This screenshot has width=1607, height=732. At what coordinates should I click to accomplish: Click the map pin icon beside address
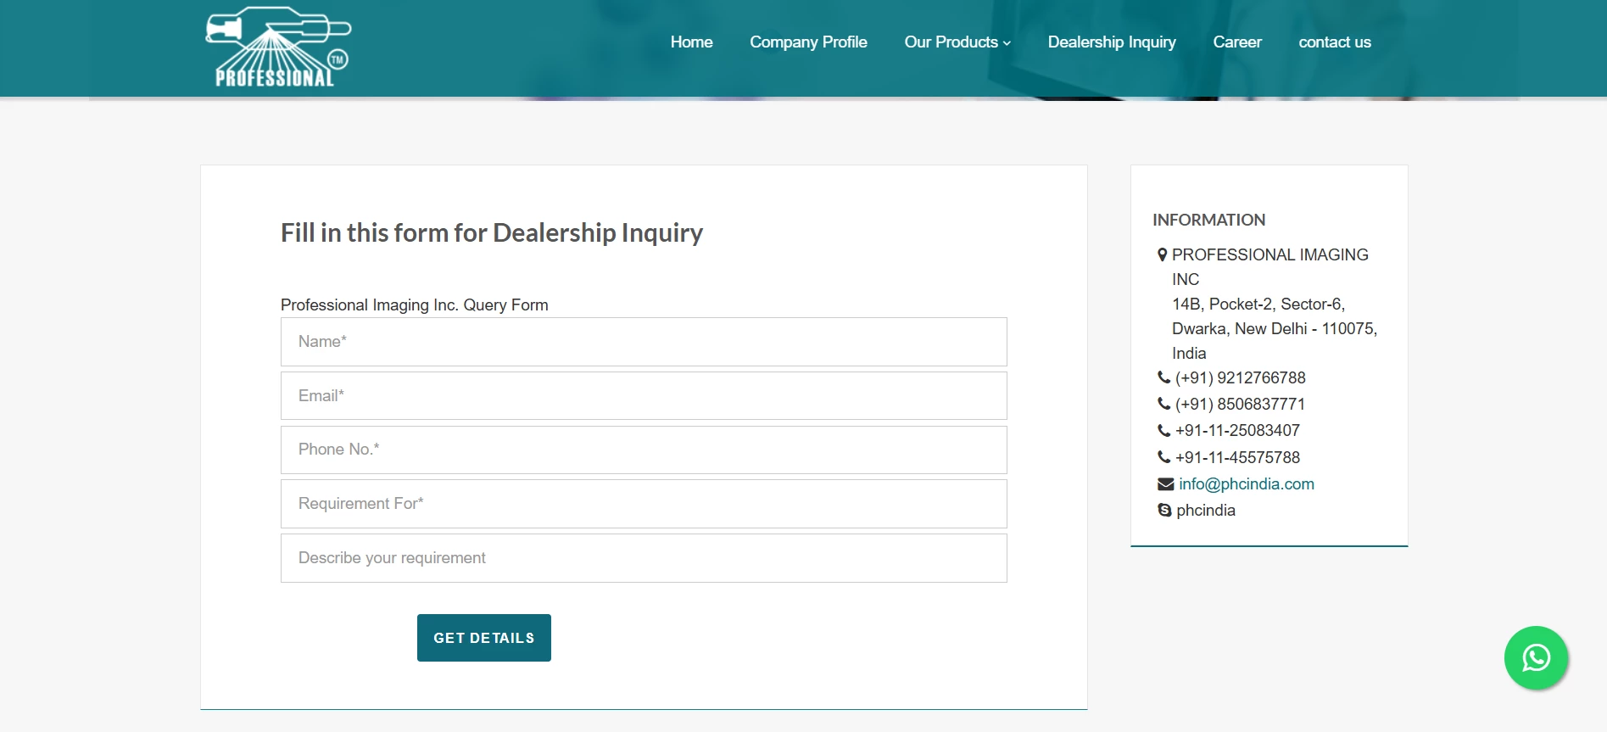coord(1163,254)
